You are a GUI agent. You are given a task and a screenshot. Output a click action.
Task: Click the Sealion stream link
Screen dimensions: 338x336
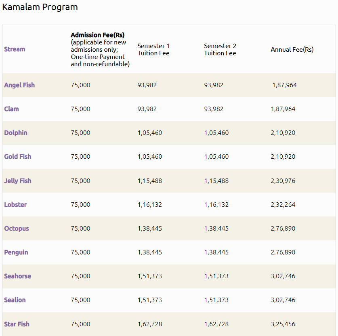15,300
